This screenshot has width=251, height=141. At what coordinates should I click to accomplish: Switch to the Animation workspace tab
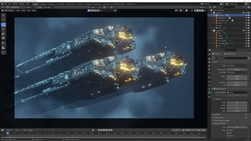click(88, 4)
